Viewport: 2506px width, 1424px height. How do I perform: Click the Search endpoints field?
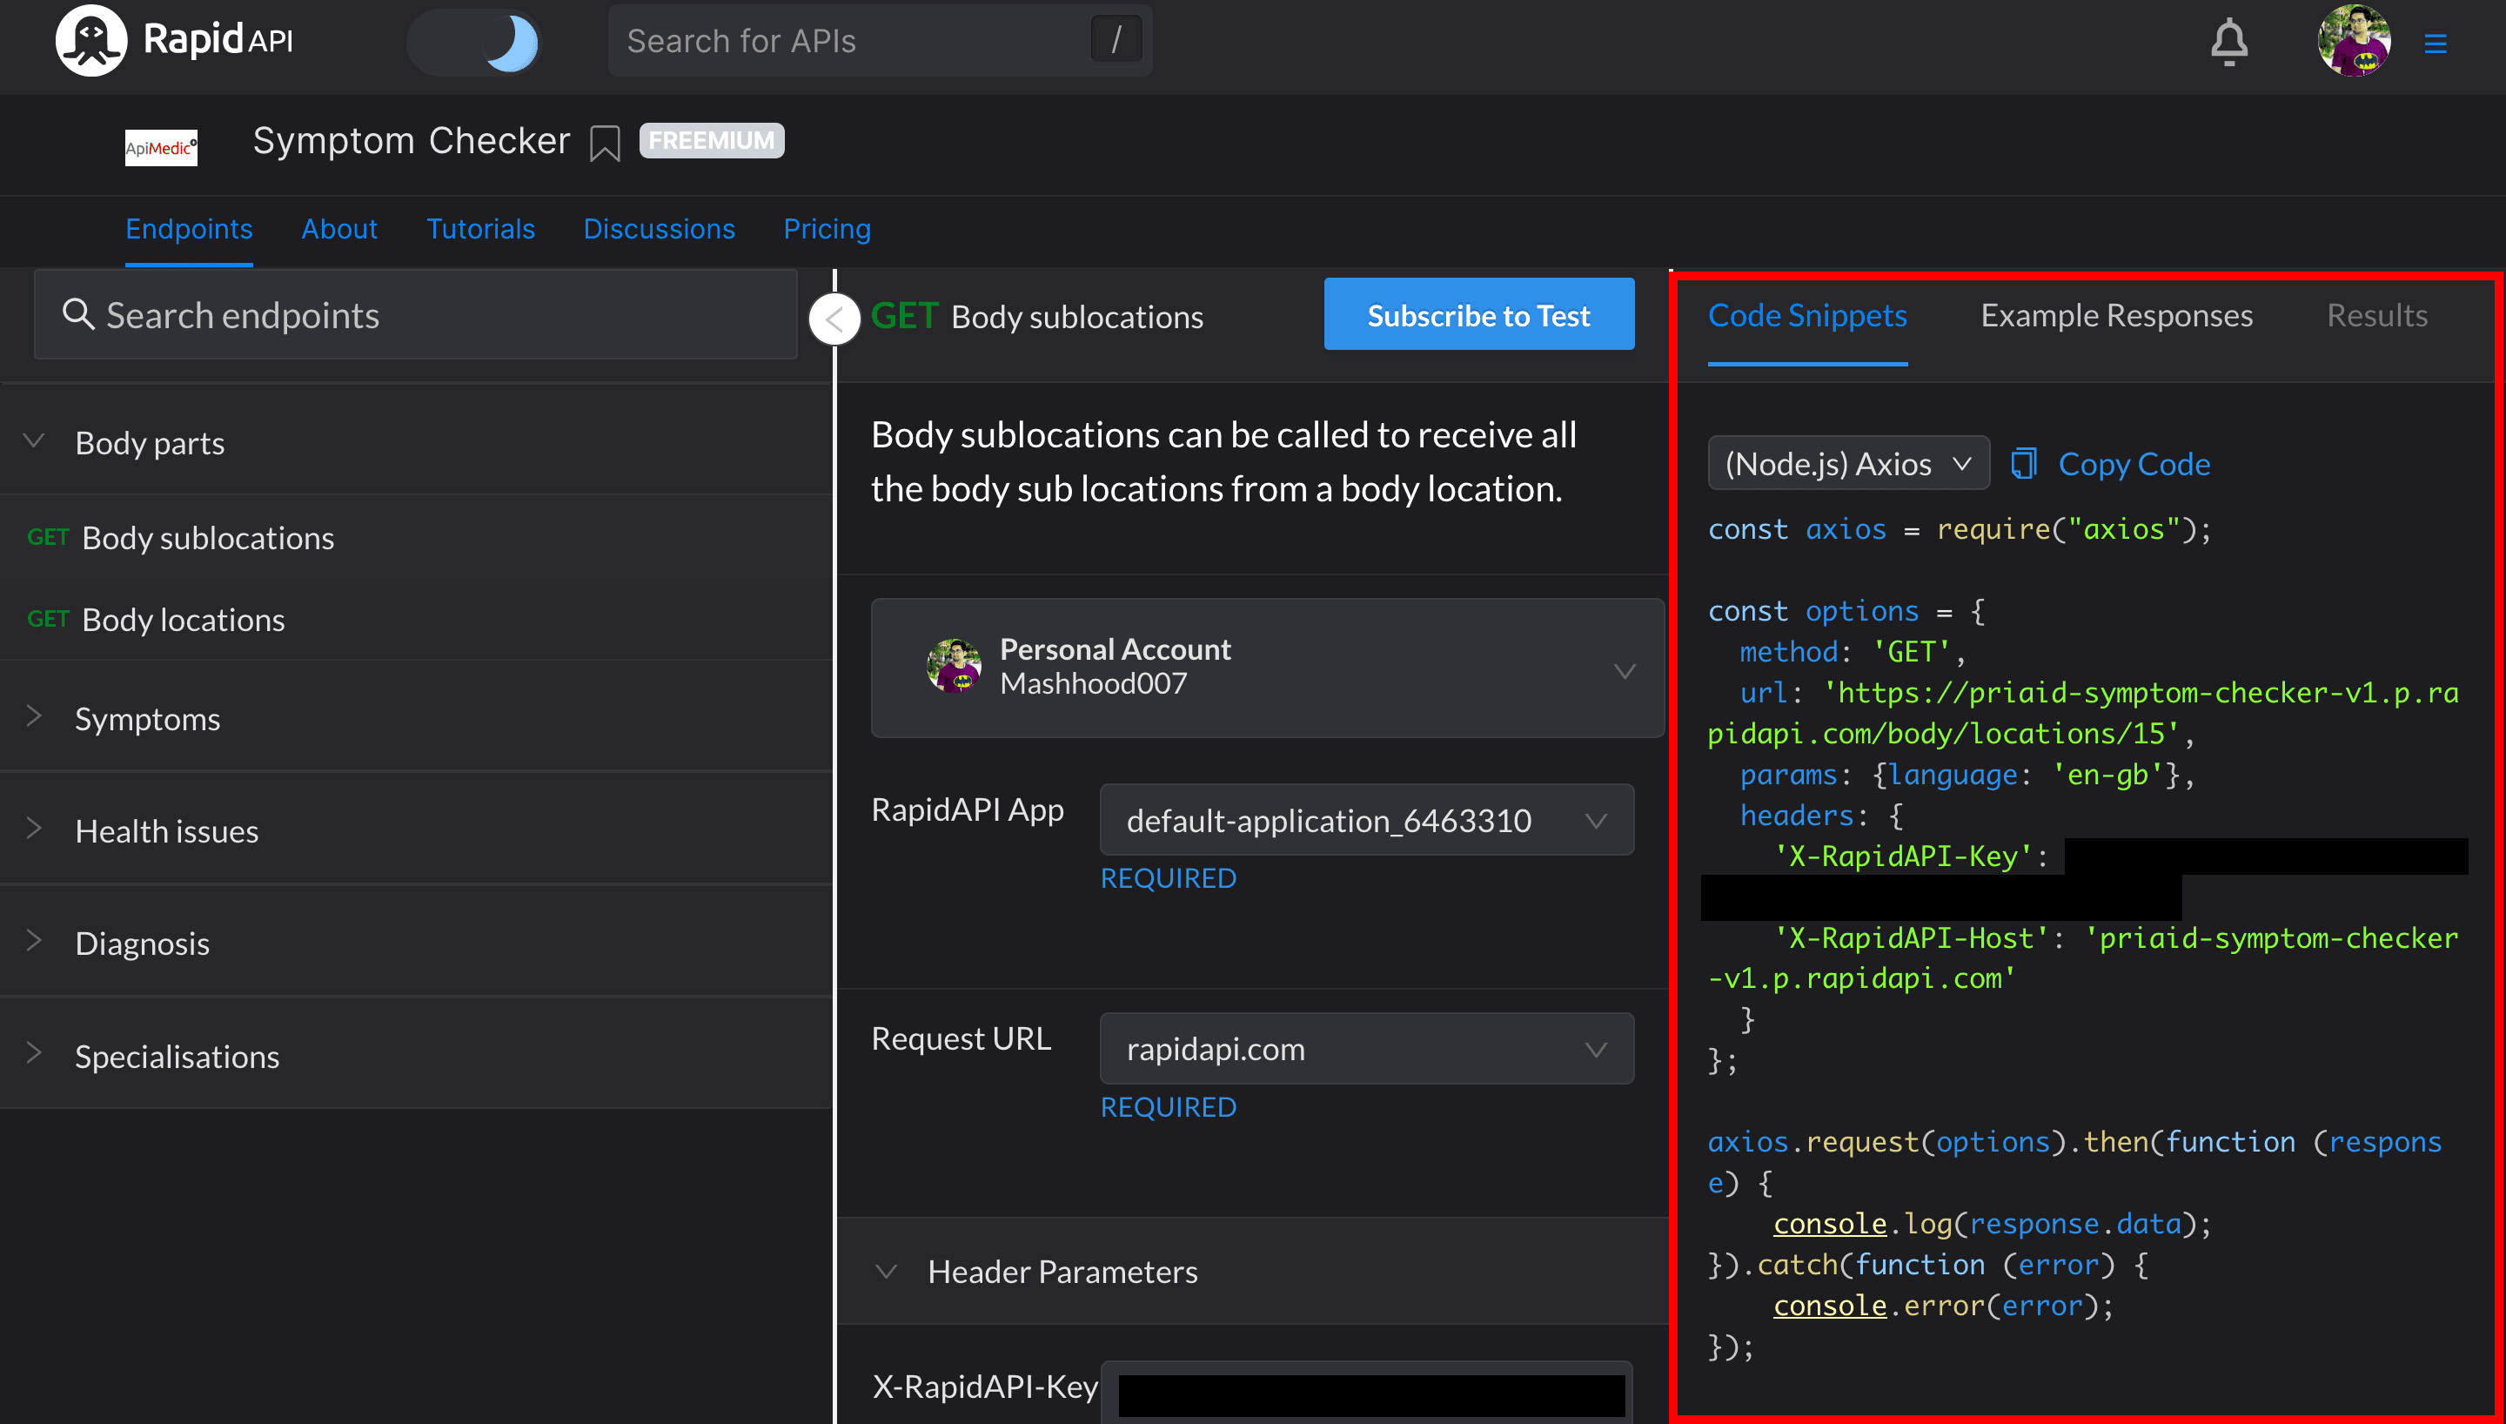tap(415, 315)
